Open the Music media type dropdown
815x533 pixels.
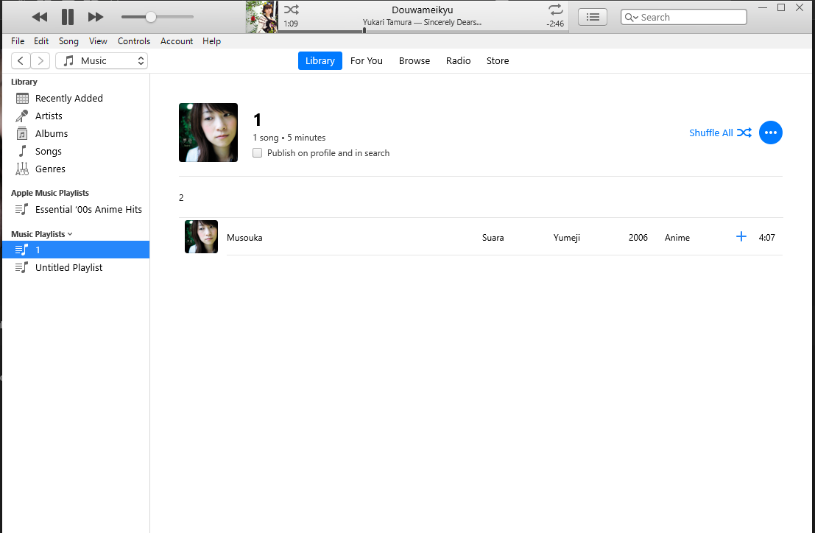[x=102, y=61]
